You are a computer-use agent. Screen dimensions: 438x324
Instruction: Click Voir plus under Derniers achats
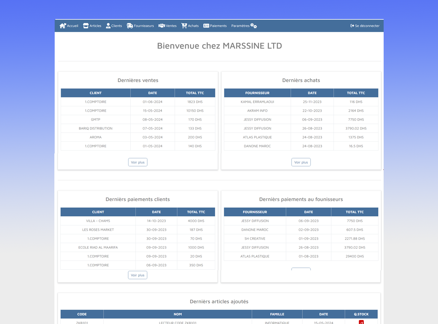[x=301, y=162]
